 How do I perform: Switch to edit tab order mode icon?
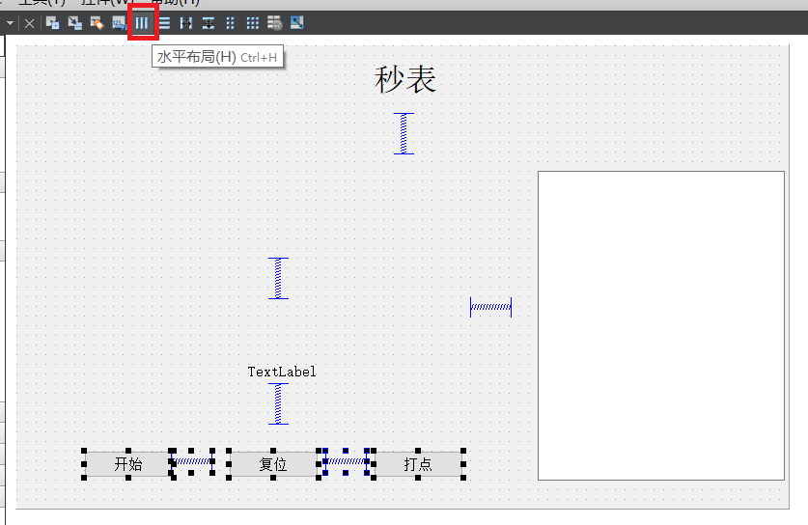click(x=119, y=23)
